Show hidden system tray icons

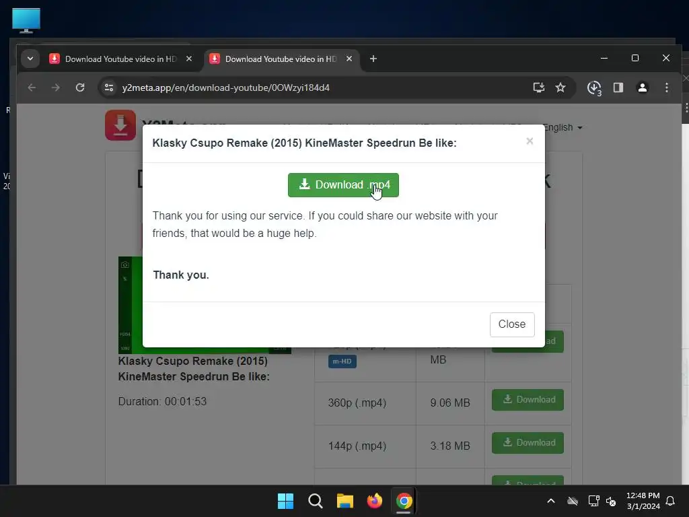point(550,501)
